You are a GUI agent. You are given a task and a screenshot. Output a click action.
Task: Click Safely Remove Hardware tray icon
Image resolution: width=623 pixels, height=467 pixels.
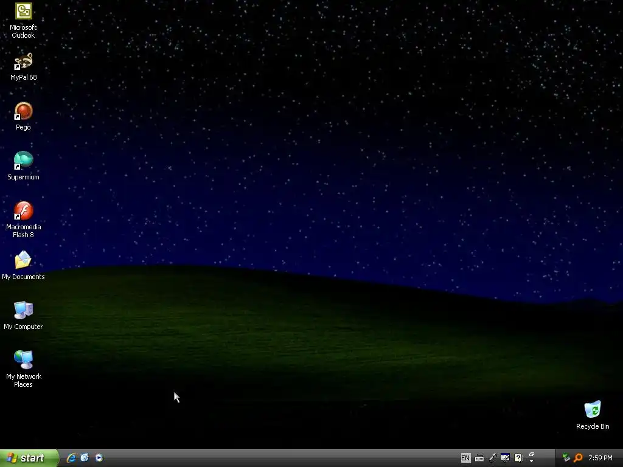click(x=566, y=458)
